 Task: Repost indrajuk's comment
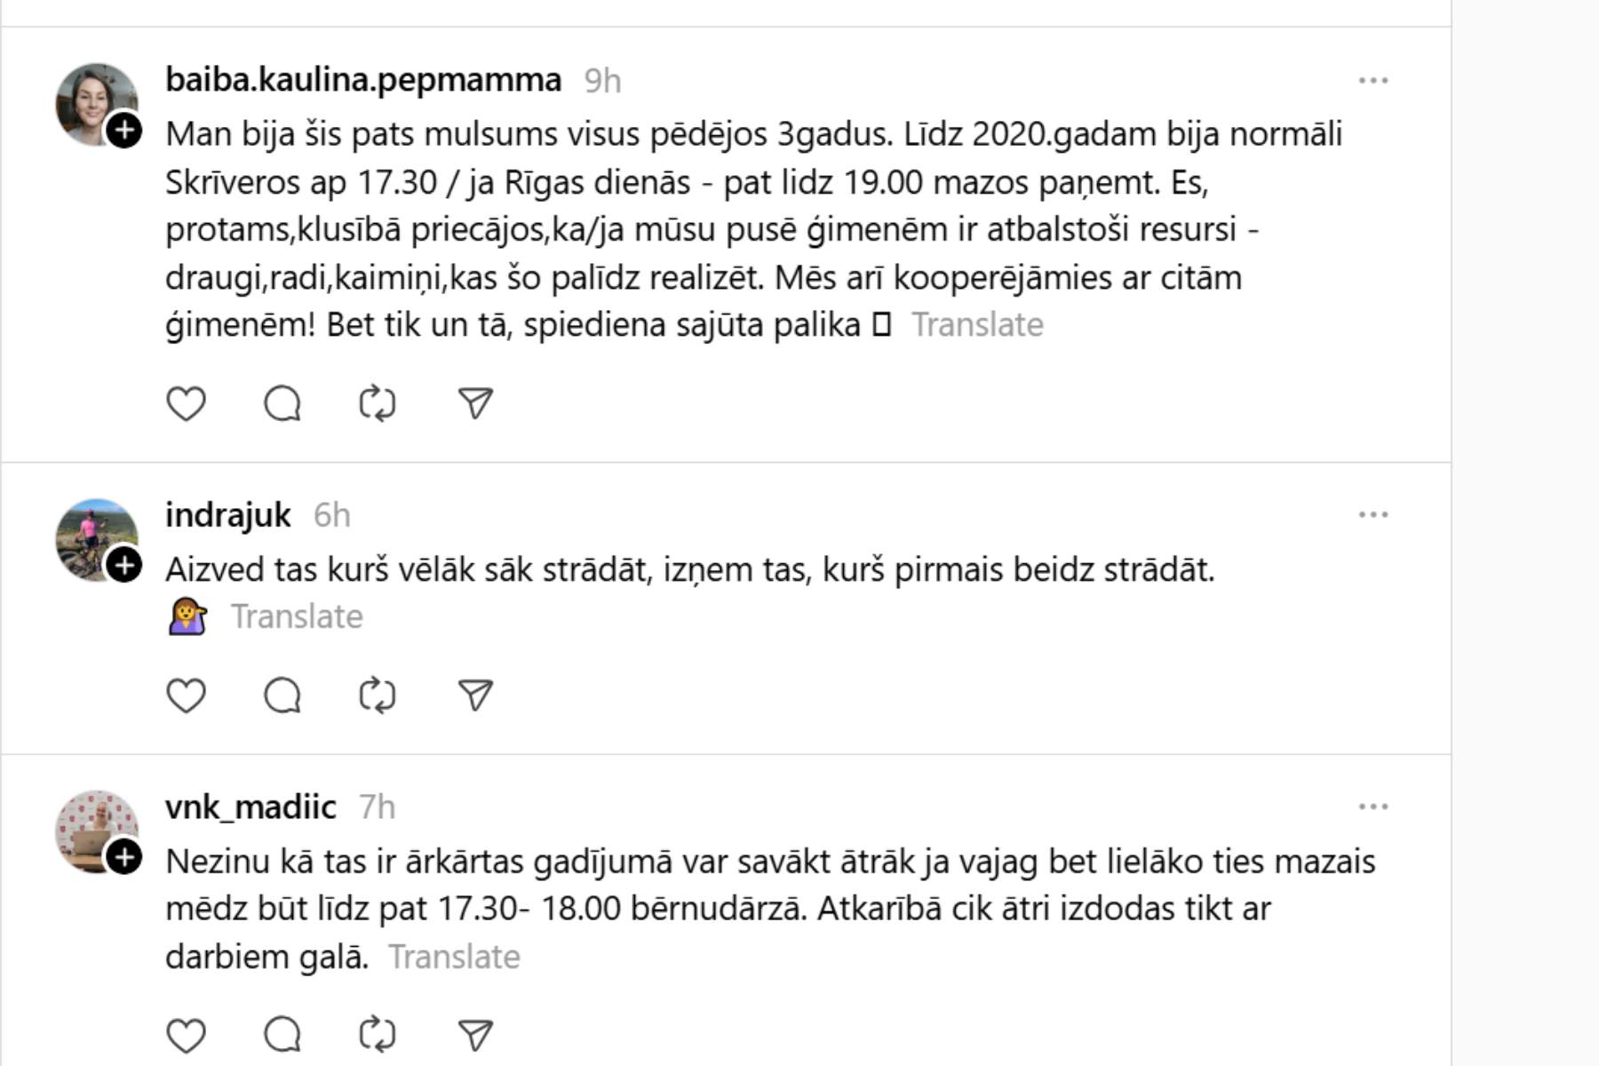pyautogui.click(x=378, y=696)
